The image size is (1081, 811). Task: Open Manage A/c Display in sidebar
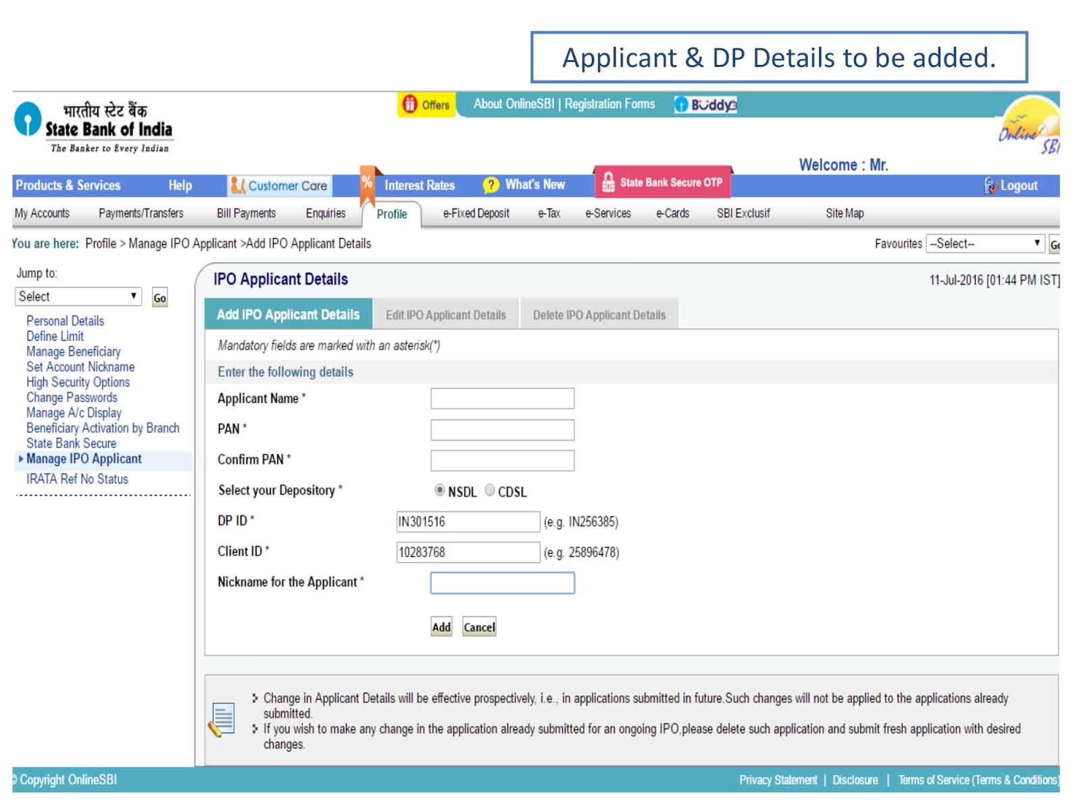[74, 413]
